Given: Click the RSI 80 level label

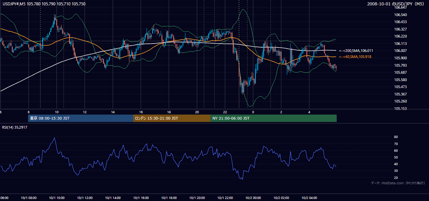Looking at the screenshot, I should click(x=396, y=137).
